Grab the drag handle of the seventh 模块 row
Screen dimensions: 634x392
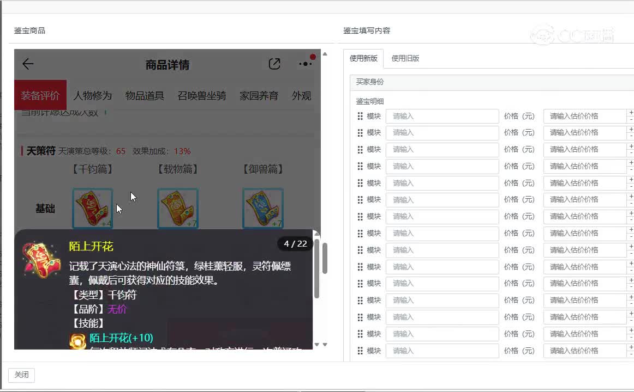pyautogui.click(x=360, y=217)
